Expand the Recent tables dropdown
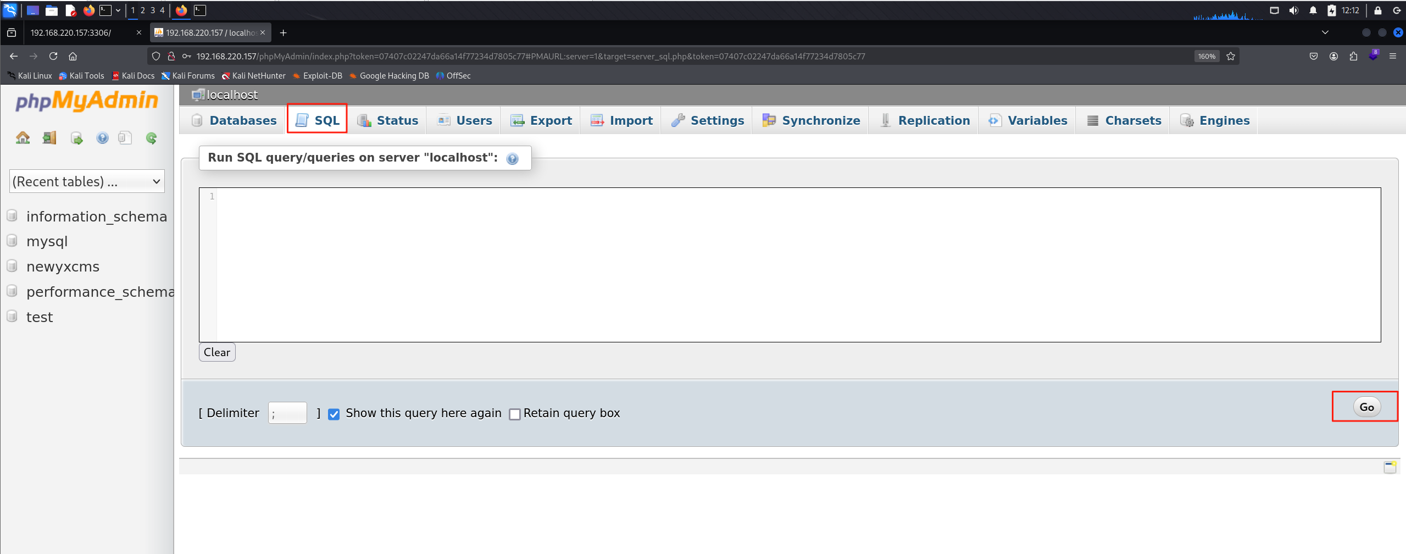Screen dimensions: 1406x554 tap(87, 181)
